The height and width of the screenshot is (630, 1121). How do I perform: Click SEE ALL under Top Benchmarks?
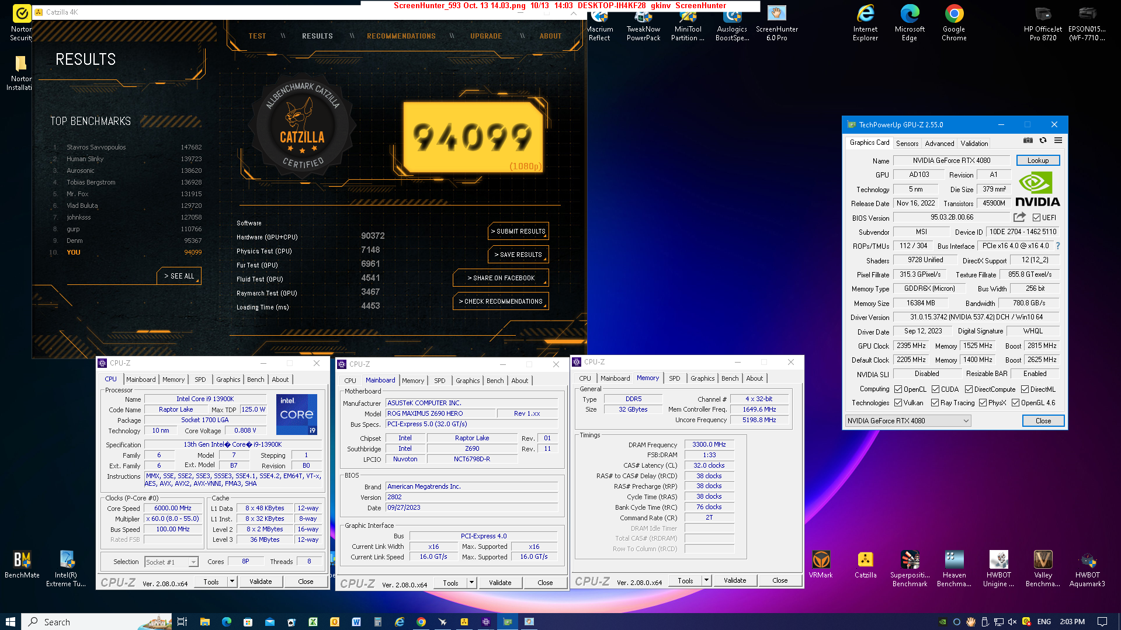[x=179, y=276]
